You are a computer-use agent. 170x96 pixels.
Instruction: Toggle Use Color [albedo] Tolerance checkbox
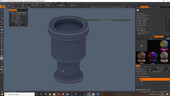(11, 14)
